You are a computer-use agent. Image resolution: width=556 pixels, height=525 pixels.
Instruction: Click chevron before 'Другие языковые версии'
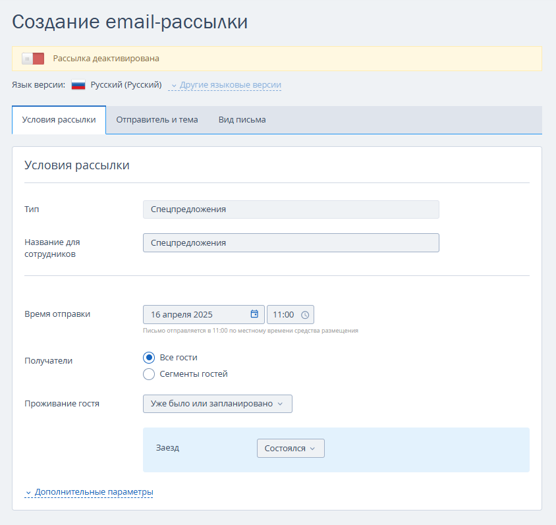pyautogui.click(x=174, y=86)
